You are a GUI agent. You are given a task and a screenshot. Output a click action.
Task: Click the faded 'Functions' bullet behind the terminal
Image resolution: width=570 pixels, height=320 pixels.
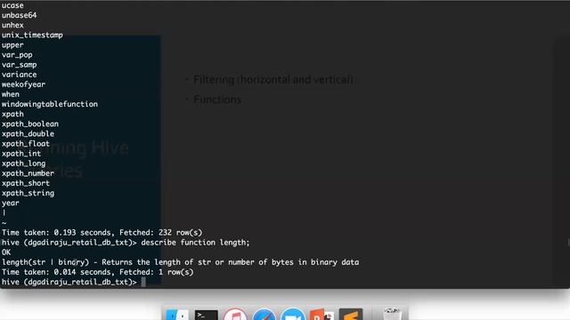pyautogui.click(x=217, y=100)
